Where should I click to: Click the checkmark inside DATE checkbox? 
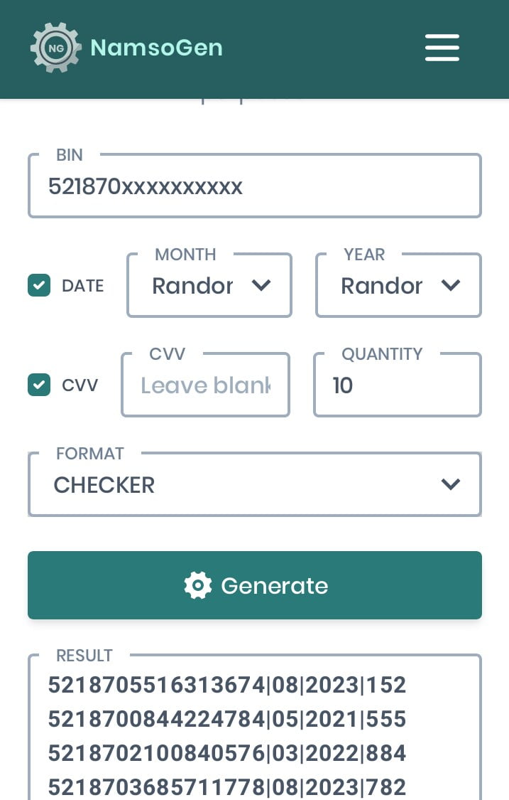pos(39,285)
